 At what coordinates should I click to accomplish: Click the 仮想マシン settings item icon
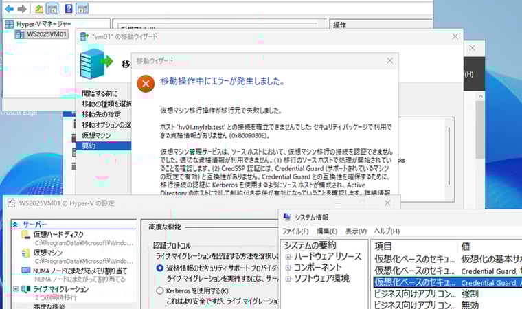[25, 253]
